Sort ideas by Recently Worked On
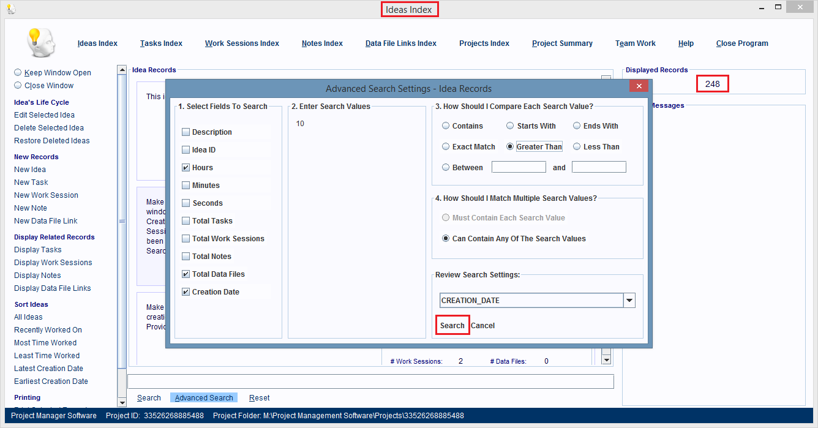The image size is (818, 428). click(x=48, y=330)
